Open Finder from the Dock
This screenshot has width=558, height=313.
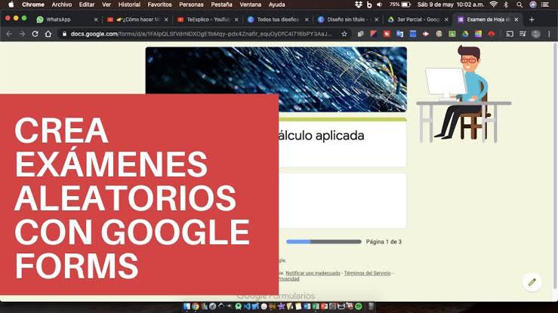(187, 306)
